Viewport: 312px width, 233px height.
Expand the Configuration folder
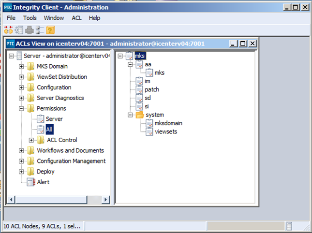[x=21, y=87]
